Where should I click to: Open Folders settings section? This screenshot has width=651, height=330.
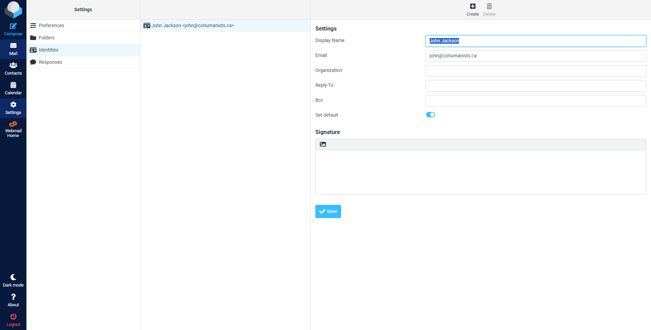pos(83,38)
